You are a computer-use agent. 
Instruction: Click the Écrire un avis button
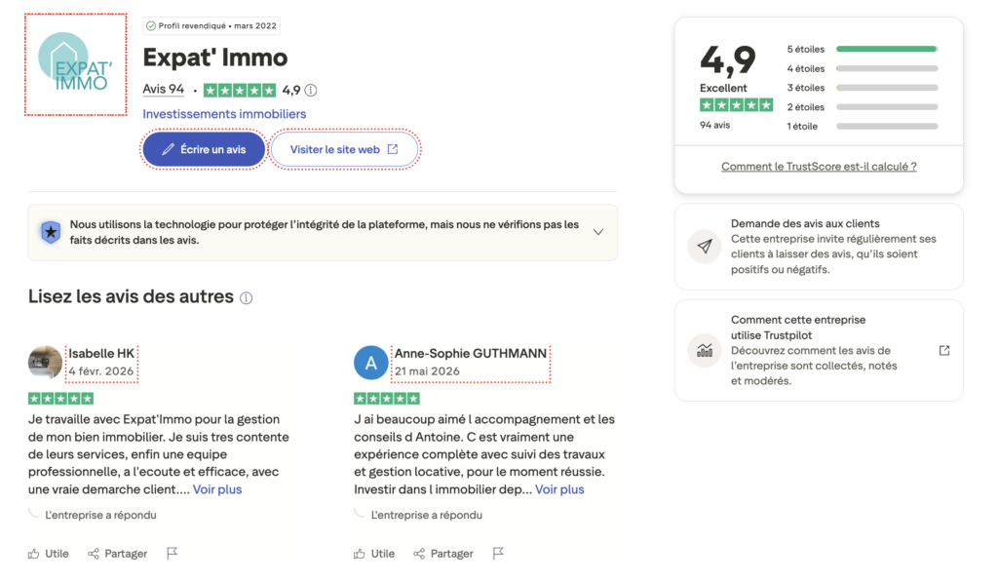(204, 149)
